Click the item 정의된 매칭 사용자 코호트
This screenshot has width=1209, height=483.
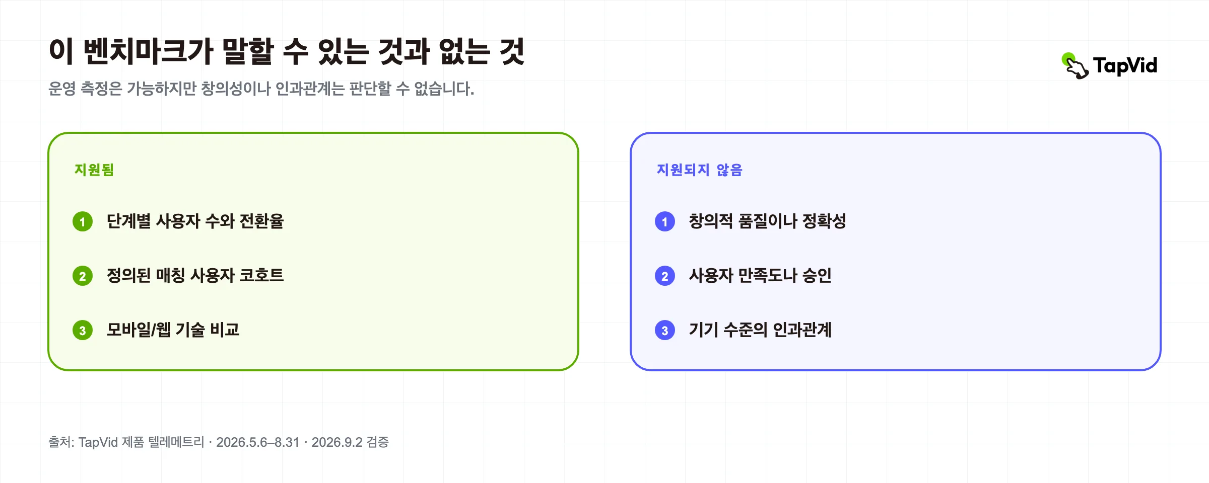195,276
